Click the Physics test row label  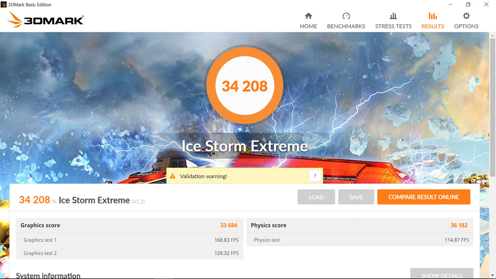tap(267, 240)
